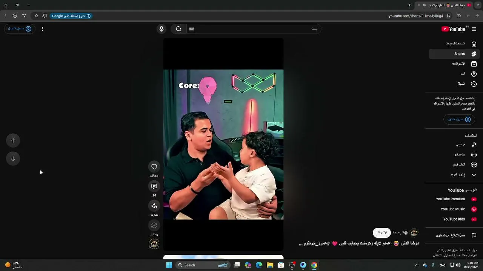The height and width of the screenshot is (271, 483).
Task: Close the YouTube browser tab
Action: [418, 5]
